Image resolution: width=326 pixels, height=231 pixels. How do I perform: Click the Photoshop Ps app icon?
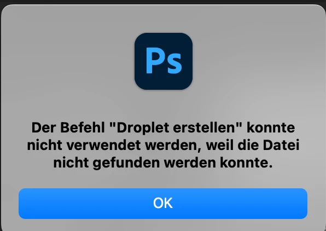pos(164,61)
